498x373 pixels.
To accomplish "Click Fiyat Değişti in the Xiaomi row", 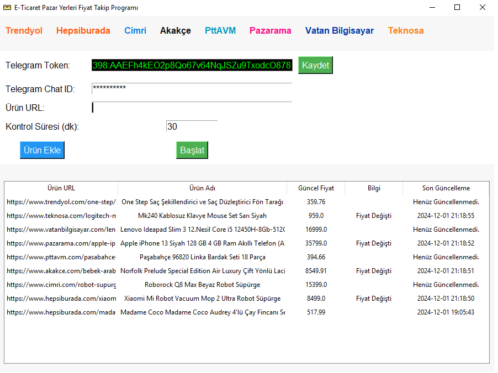I will tap(374, 299).
